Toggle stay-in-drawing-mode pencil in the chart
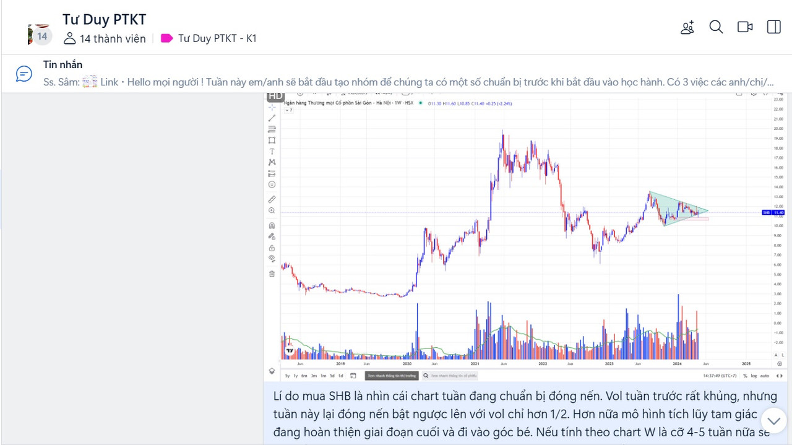The image size is (792, 445). pos(272,236)
